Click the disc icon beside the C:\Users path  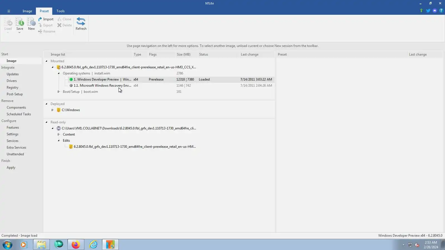(59, 128)
